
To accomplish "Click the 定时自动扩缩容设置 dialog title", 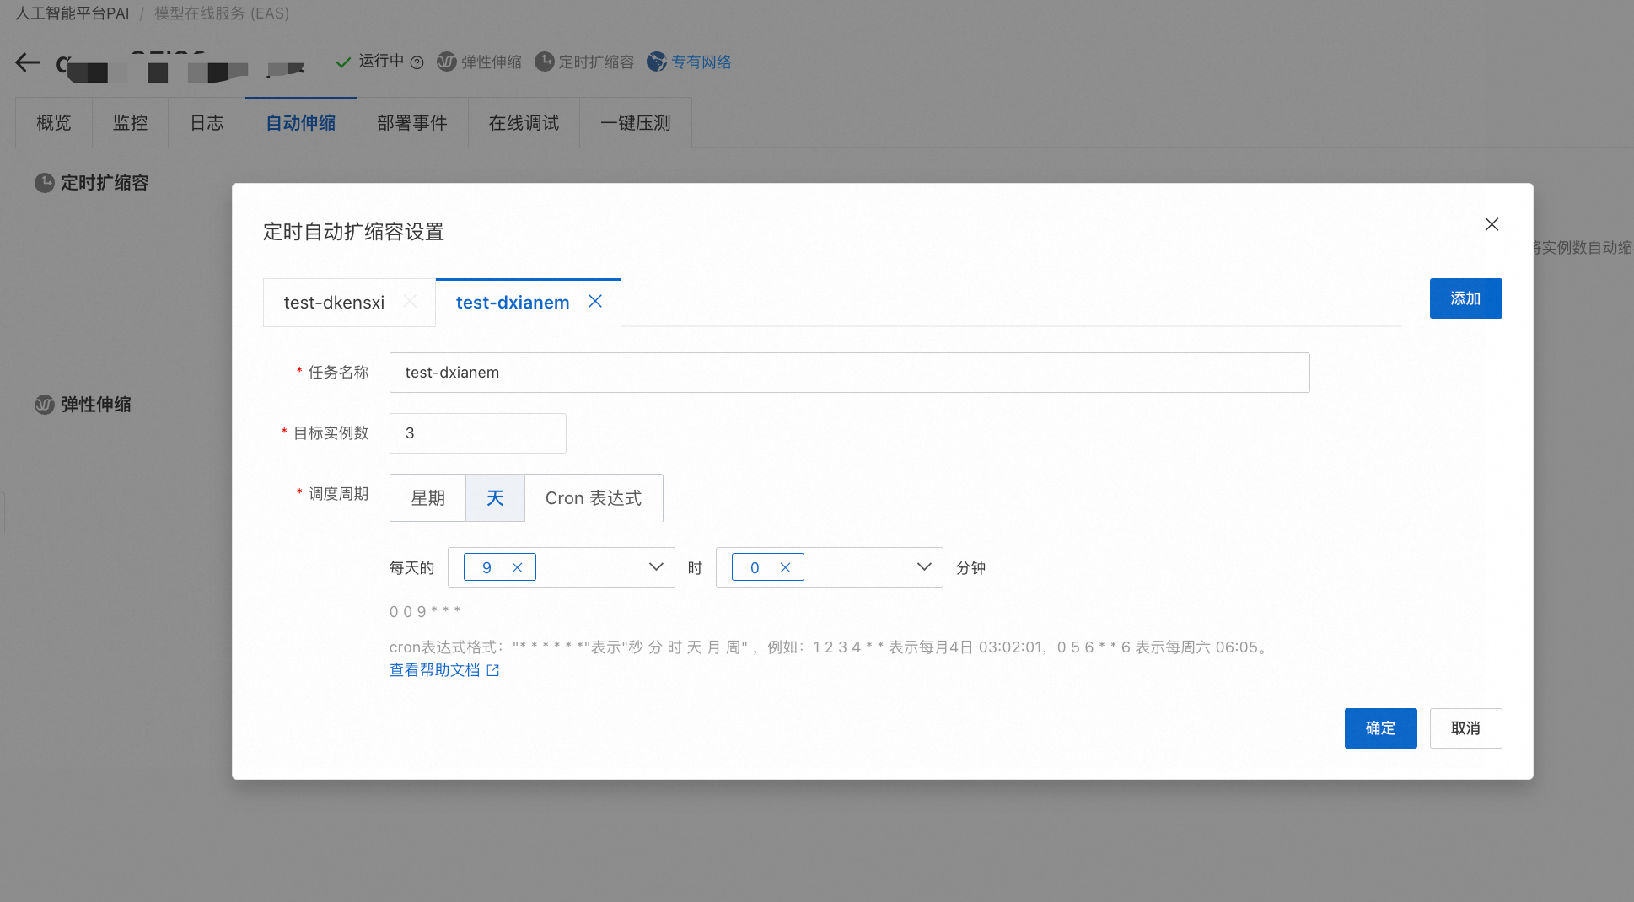I will [353, 232].
